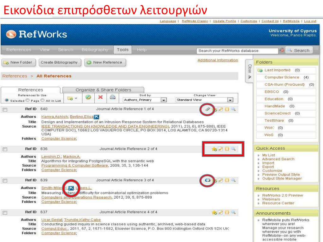Click the attachment search icon beside search box

tap(281, 50)
